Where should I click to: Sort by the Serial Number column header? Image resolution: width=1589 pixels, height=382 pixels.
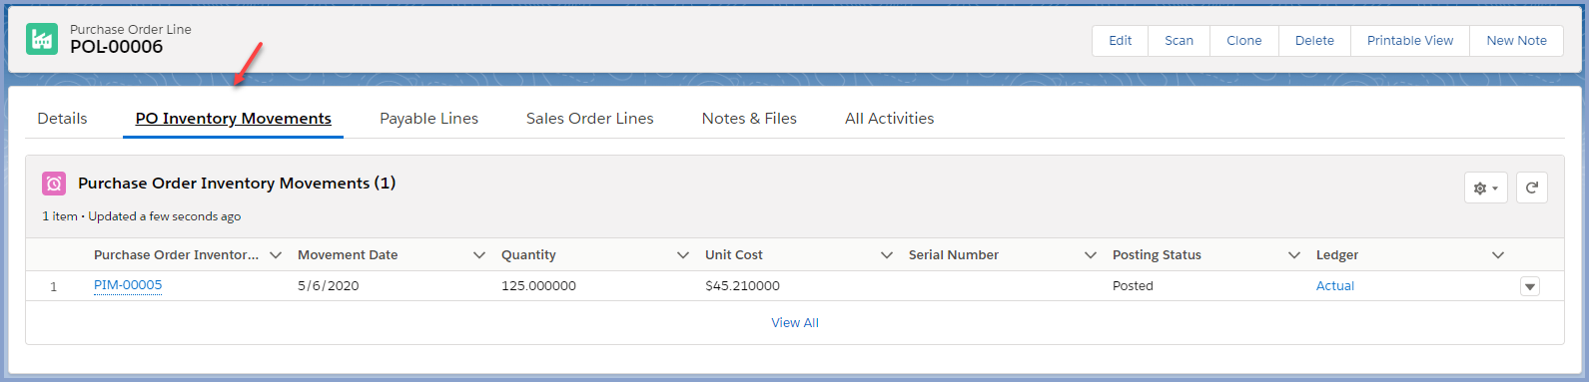(x=954, y=255)
